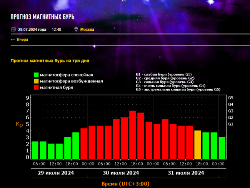Click the Прогноз магнитных бурь page title
The width and height of the screenshot is (250, 188).
click(x=42, y=17)
